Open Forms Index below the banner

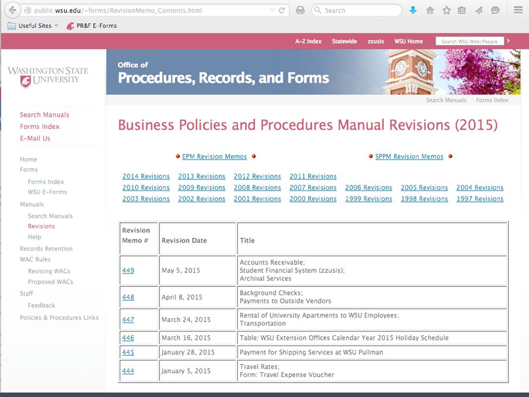[x=492, y=100]
